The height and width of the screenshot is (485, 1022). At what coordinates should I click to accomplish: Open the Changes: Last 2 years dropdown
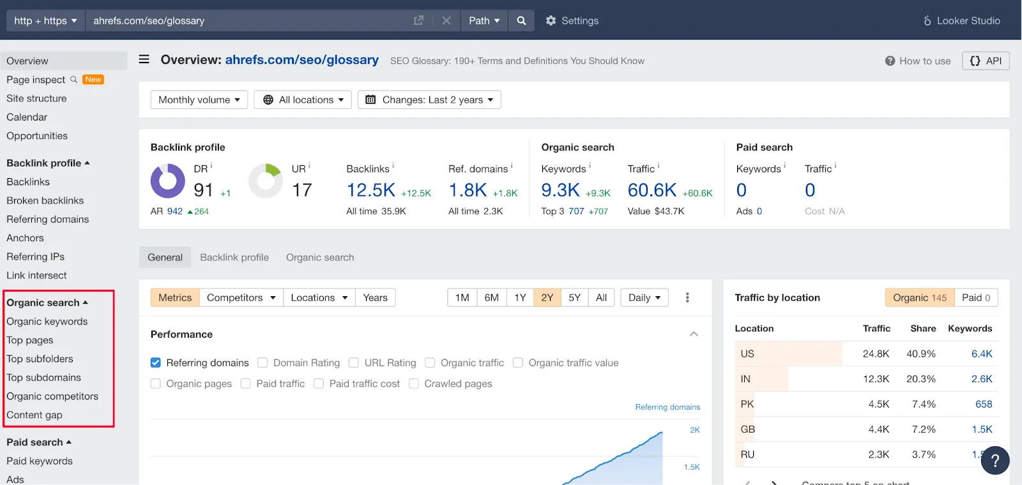coord(429,100)
